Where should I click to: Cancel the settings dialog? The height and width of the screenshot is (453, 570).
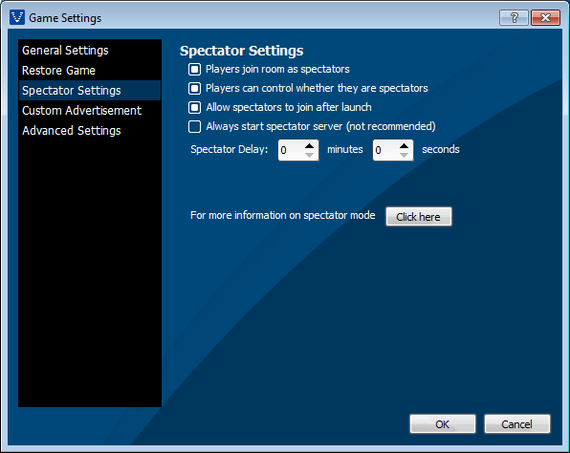[x=517, y=424]
